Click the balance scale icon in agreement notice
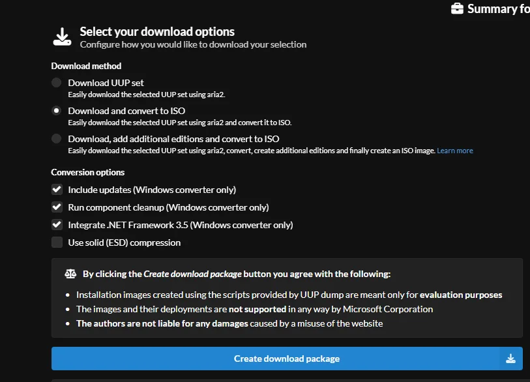Screen dimensions: 530x382 70,274
